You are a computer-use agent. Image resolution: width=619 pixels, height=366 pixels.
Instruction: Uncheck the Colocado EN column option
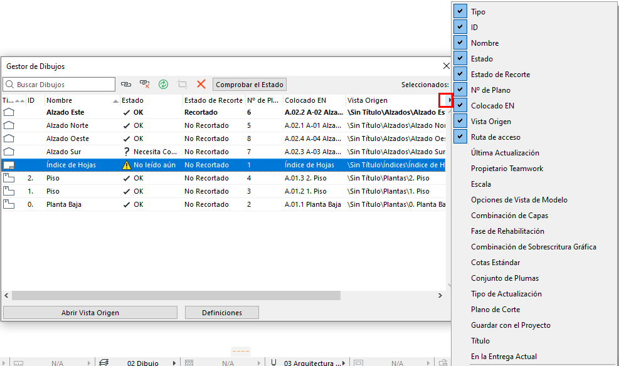click(460, 105)
